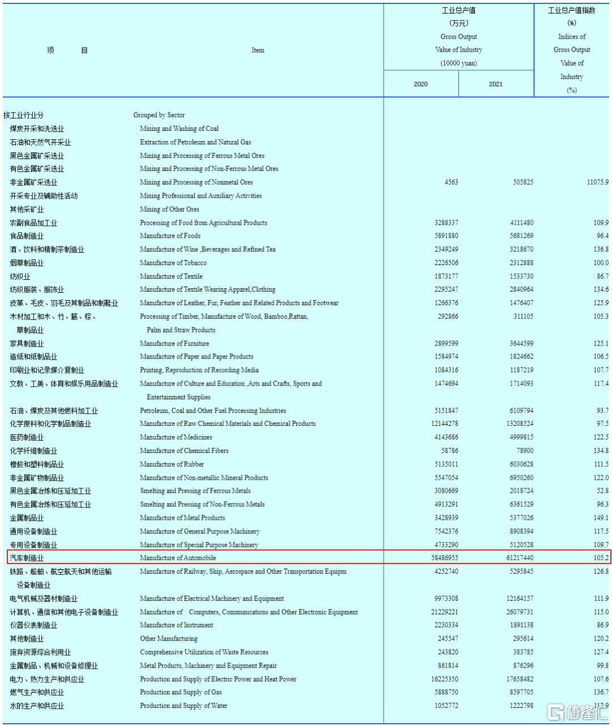Select the Chinese label '皮革、毛皮、羽毛及其制品和制鞋业'
This screenshot has width=612, height=726.
[x=64, y=304]
